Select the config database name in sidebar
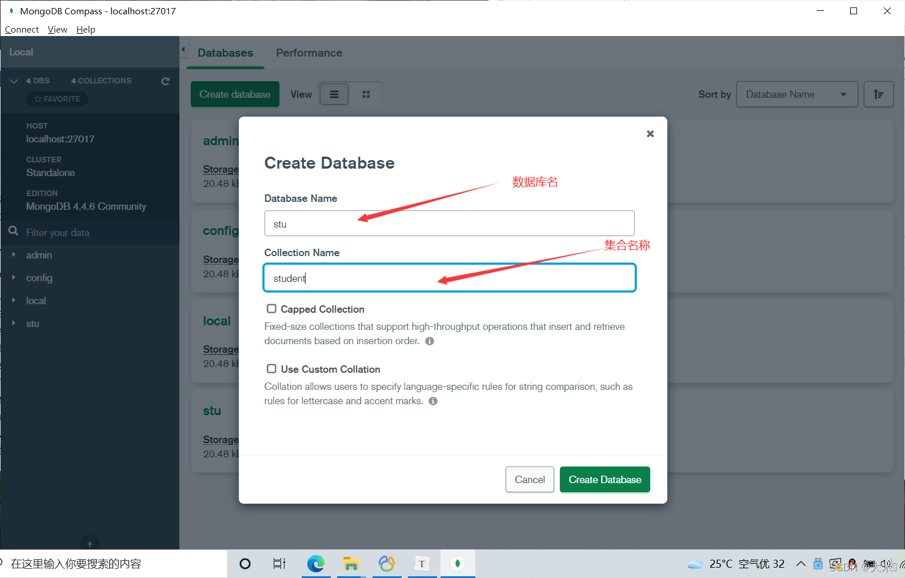This screenshot has height=578, width=905. [x=39, y=278]
